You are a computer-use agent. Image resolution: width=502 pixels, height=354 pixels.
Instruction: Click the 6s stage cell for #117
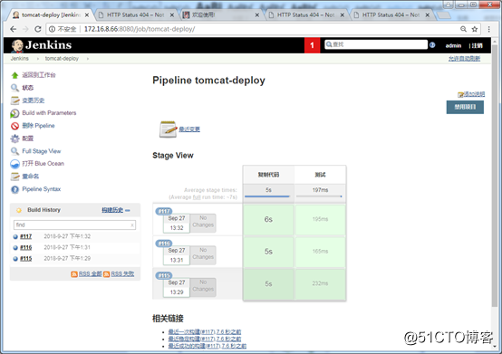click(268, 220)
